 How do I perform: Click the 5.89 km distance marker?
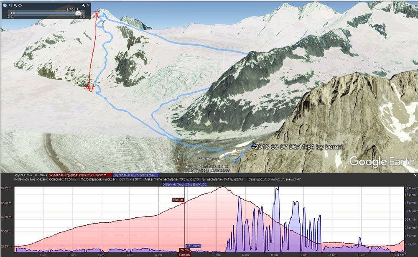pyautogui.click(x=184, y=255)
